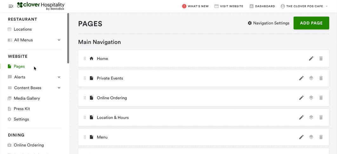Open What's New notifications
337x154 pixels.
(195, 6)
